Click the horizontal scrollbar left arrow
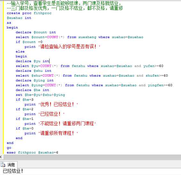 [x=1, y=157]
